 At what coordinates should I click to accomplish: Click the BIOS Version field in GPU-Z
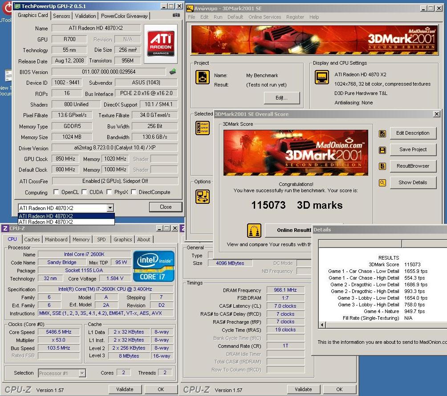pyautogui.click(x=109, y=72)
